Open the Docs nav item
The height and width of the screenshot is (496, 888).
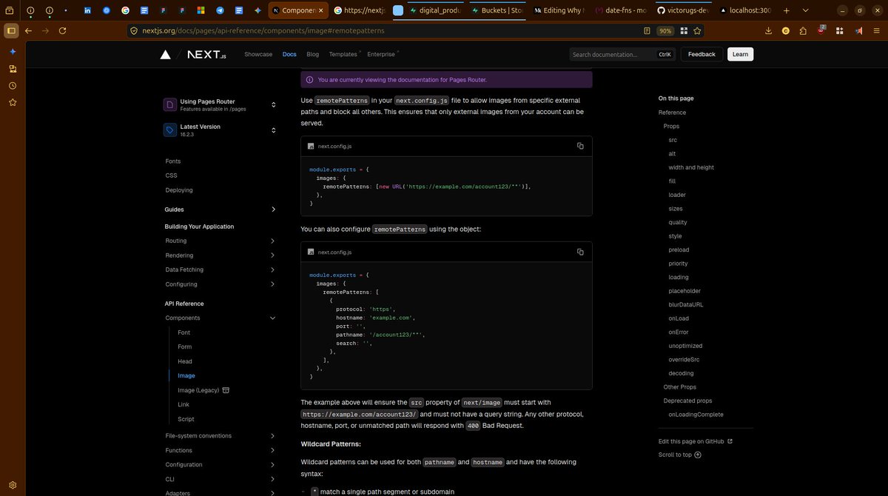click(289, 54)
